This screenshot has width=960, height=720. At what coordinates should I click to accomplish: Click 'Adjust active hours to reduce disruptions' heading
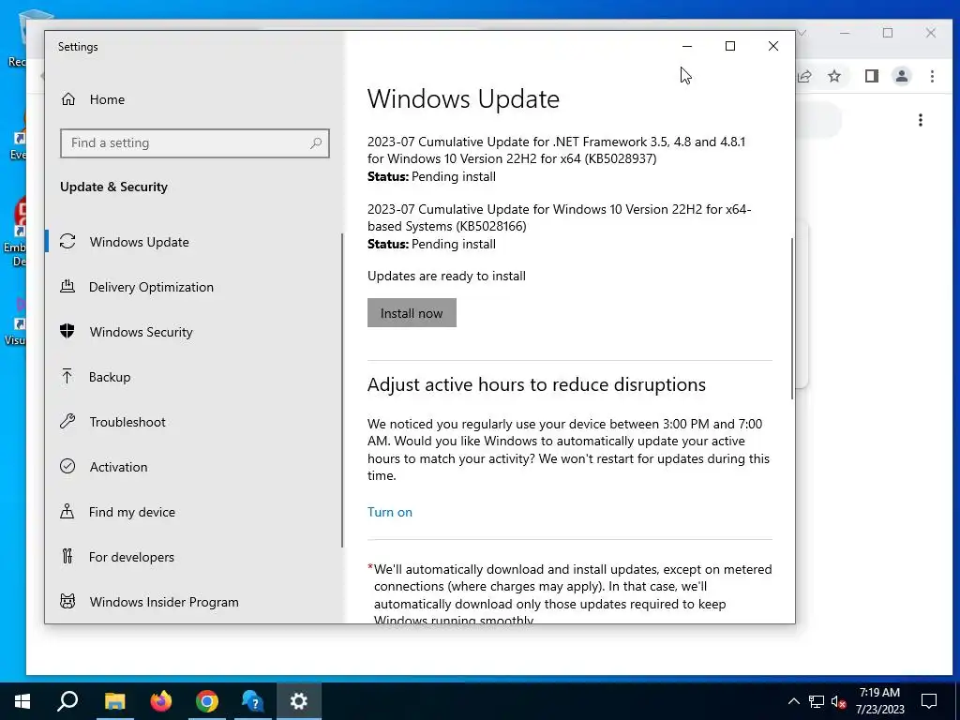[x=536, y=384]
